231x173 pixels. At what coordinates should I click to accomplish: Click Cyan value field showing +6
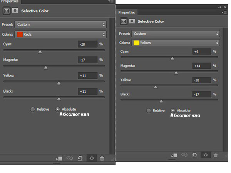click(202, 52)
